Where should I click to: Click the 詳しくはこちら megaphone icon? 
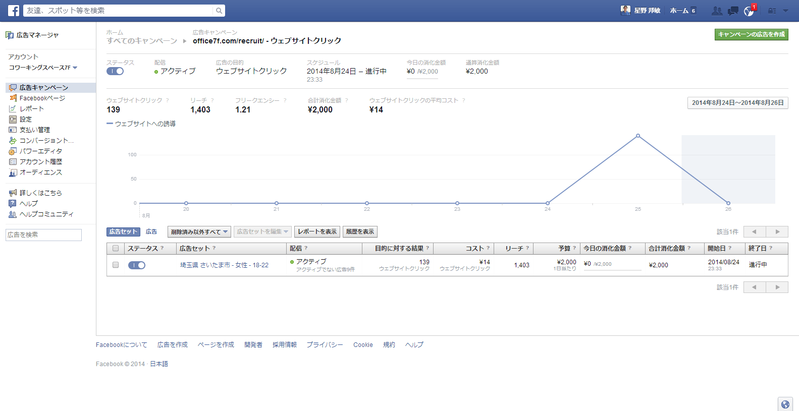click(13, 193)
